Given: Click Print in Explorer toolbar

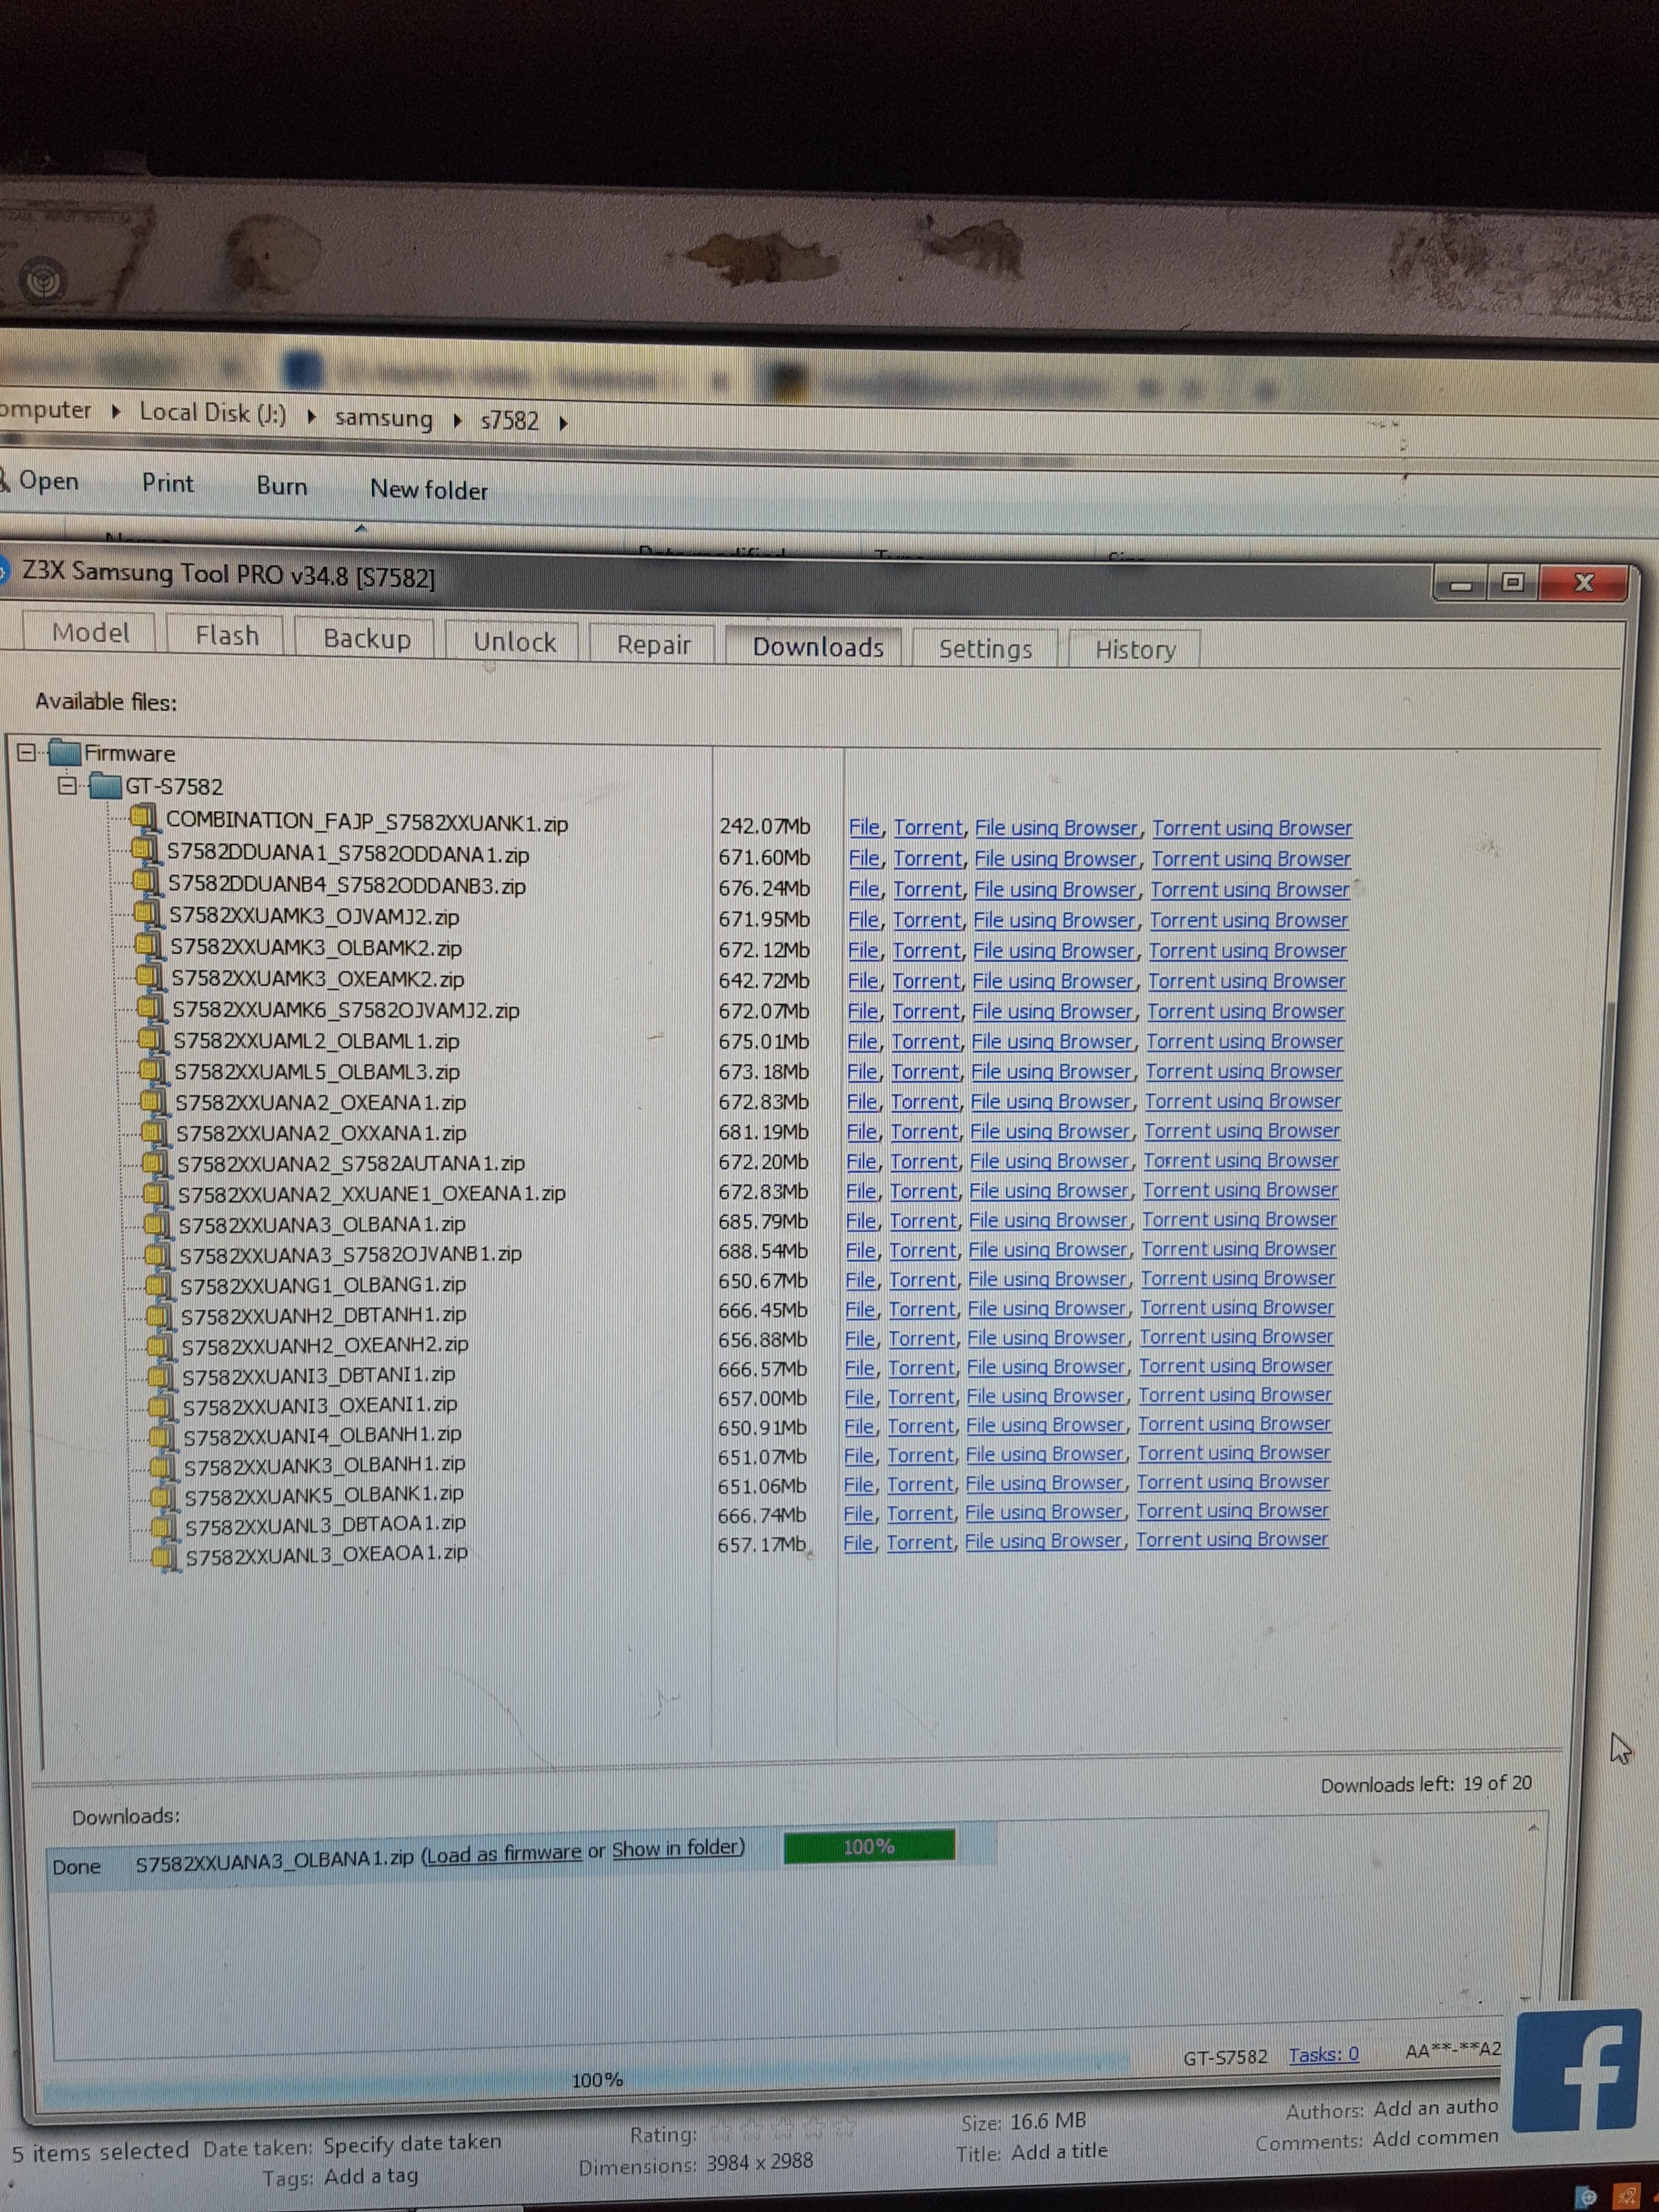Looking at the screenshot, I should coord(167,483).
